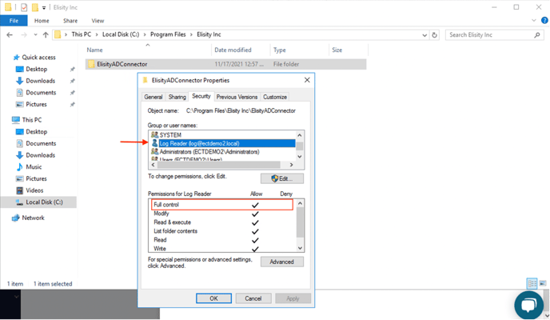Switch to Large icons view icon
Screen dimensions: 550x320
543,283
